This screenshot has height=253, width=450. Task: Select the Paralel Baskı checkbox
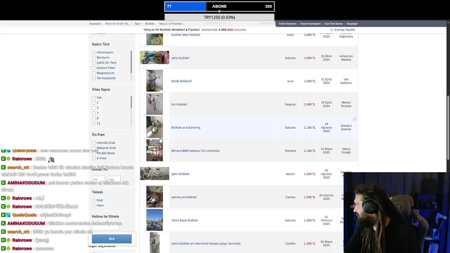click(x=94, y=153)
